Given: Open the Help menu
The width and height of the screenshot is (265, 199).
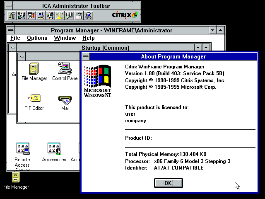Looking at the screenshot, I should pyautogui.click(x=89, y=38).
